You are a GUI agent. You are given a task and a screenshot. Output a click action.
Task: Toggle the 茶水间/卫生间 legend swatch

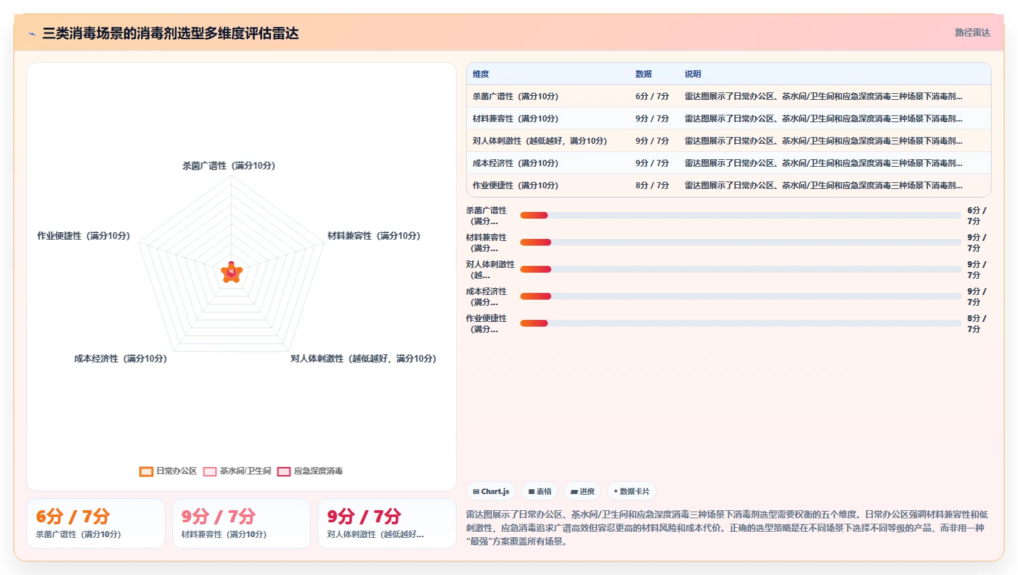[210, 471]
